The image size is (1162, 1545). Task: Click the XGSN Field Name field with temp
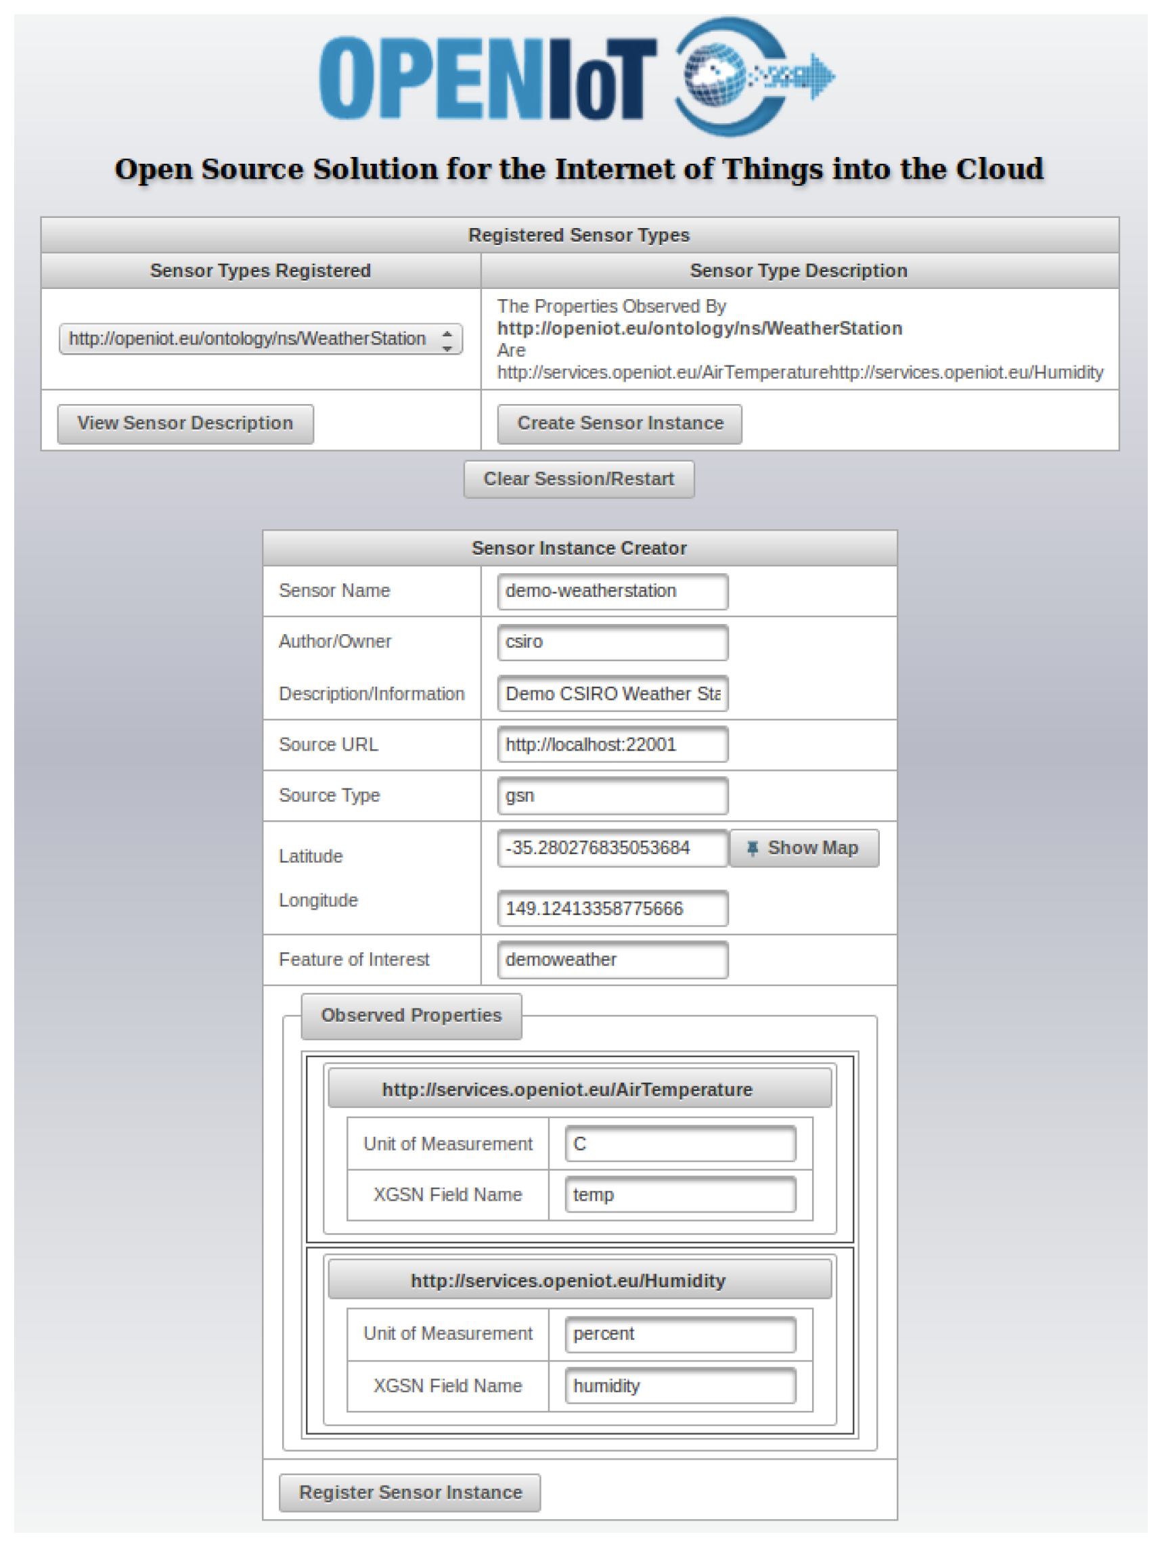click(680, 1194)
